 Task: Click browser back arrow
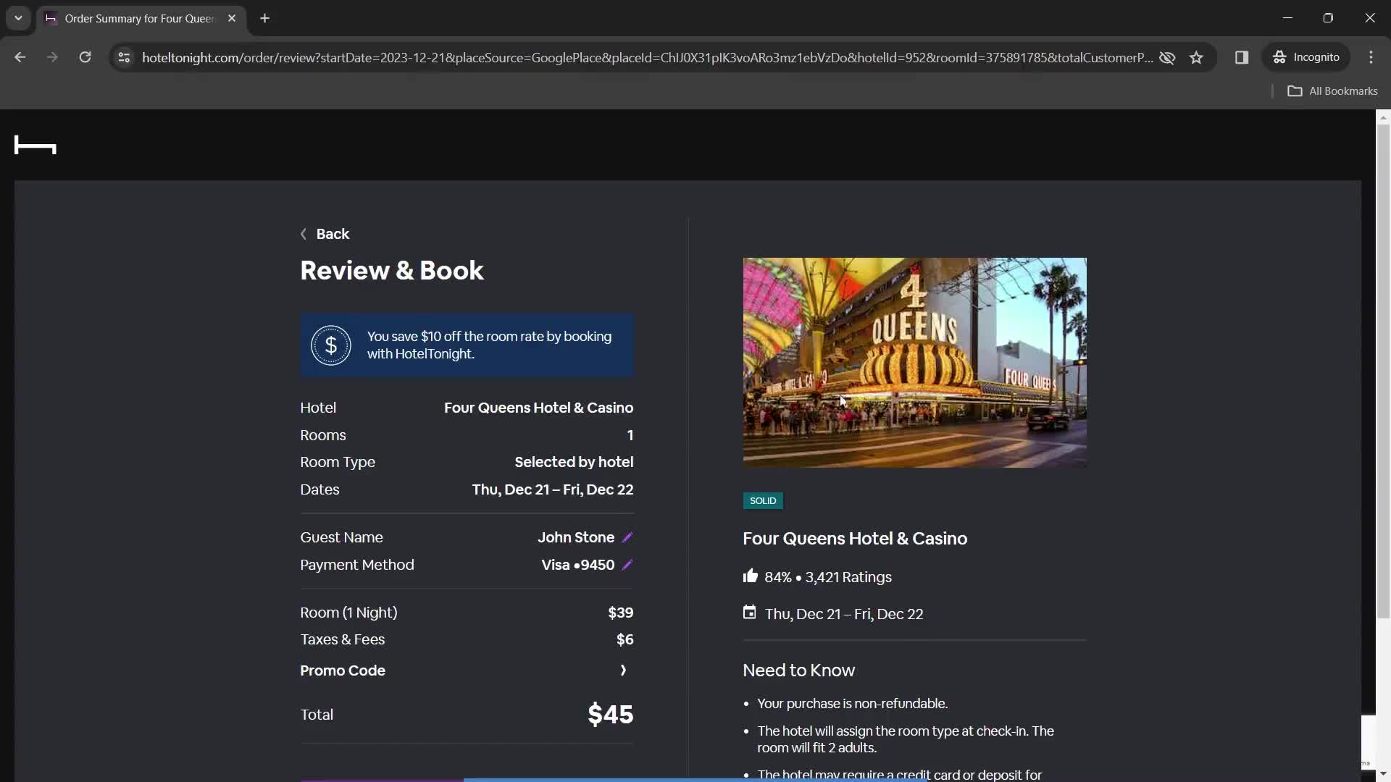[x=20, y=57]
